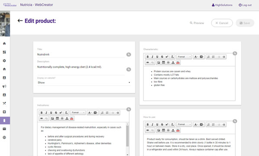This screenshot has height=156, width=259.
Task: Apply Italic in the Indications editor
Action: (46, 113)
